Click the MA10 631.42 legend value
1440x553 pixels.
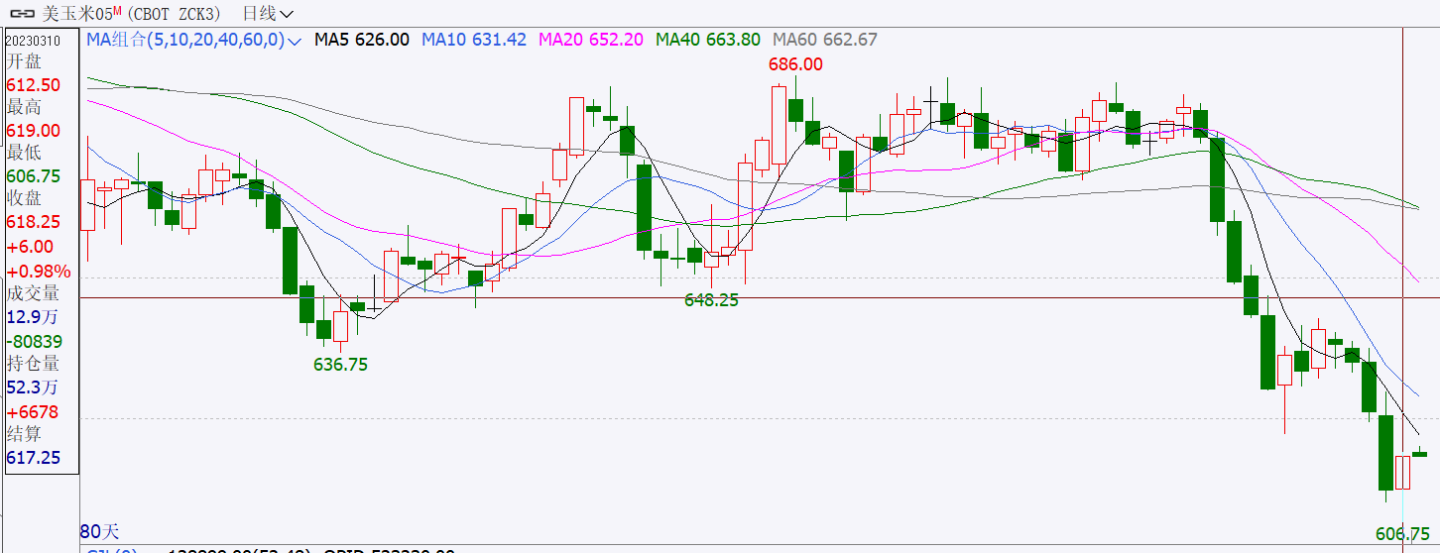[474, 40]
